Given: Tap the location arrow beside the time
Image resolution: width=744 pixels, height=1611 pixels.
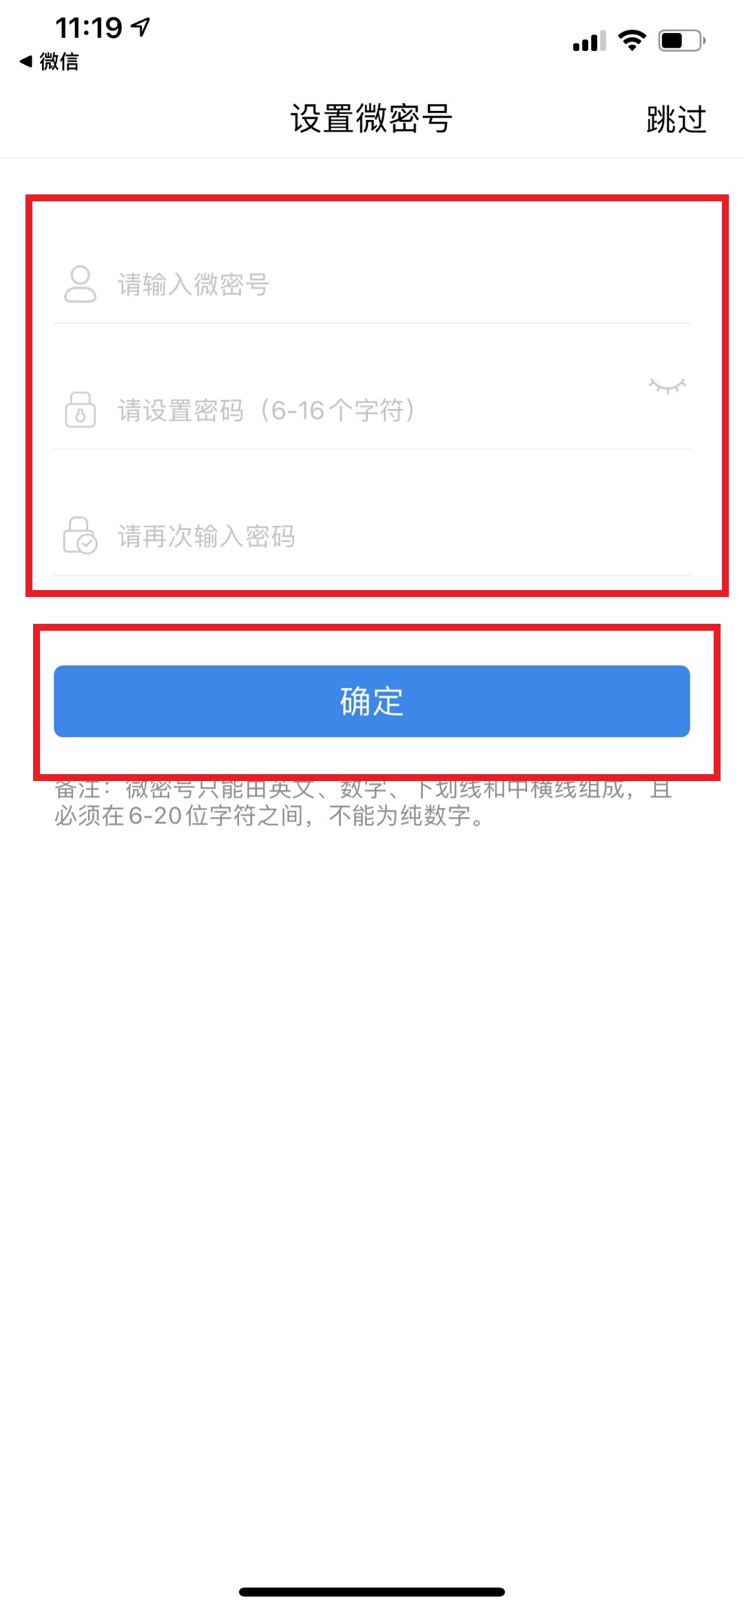Looking at the screenshot, I should point(141,28).
